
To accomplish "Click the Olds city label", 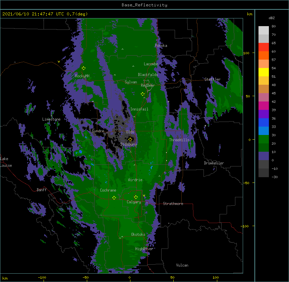I will pos(130,132).
